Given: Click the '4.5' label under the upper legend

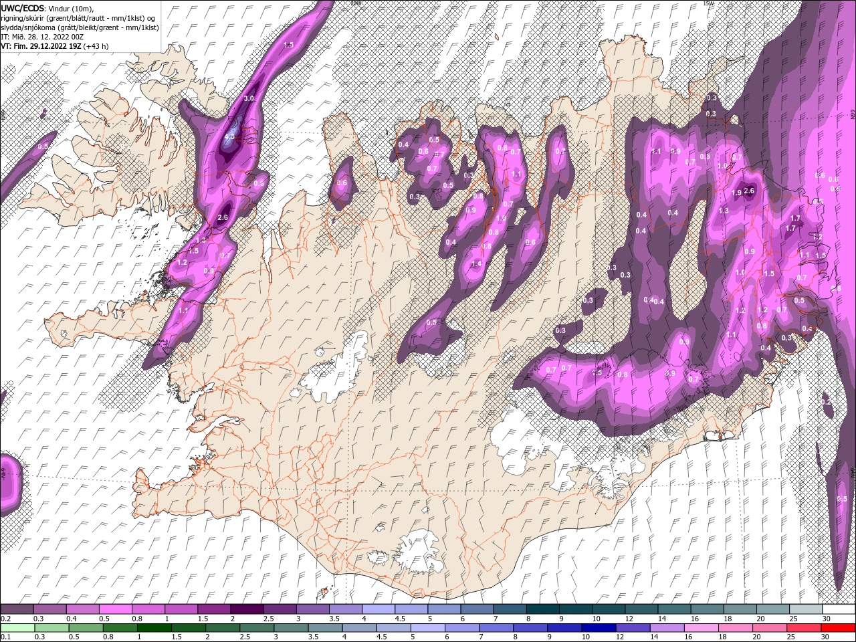Looking at the screenshot, I should click(400, 619).
